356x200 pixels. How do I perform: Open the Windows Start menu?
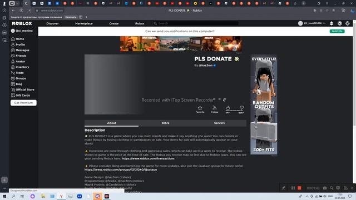pyautogui.click(x=4, y=196)
